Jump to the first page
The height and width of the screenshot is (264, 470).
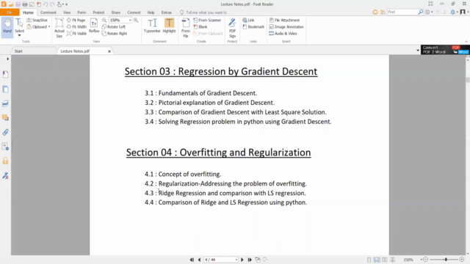click(x=192, y=260)
